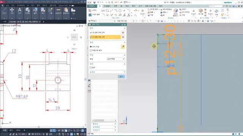Viewport: 243px width, 136px height.
Task: Switch to the Model tab at AutoCAD bottom
Action: [5, 130]
